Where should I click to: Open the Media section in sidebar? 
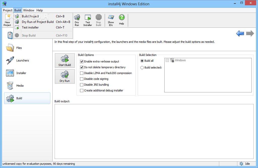click(27, 86)
